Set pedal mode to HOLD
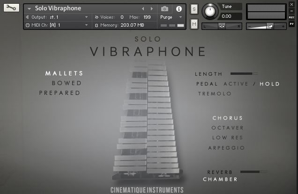The width and height of the screenshot is (298, 194). 269,84
